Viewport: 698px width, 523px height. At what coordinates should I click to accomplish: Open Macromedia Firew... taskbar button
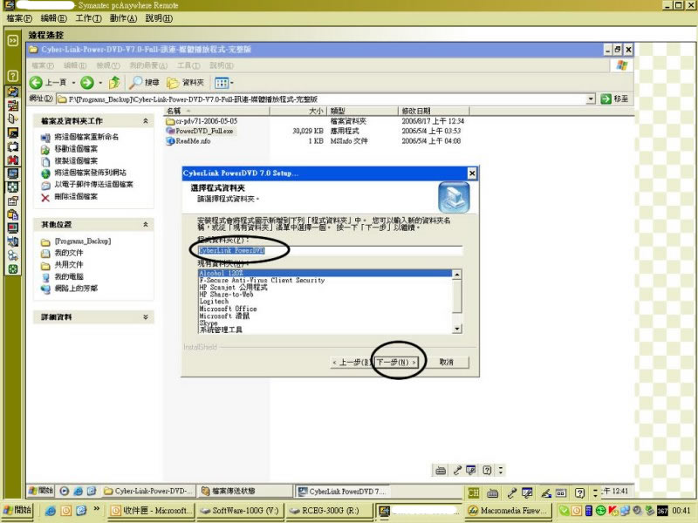(508, 511)
